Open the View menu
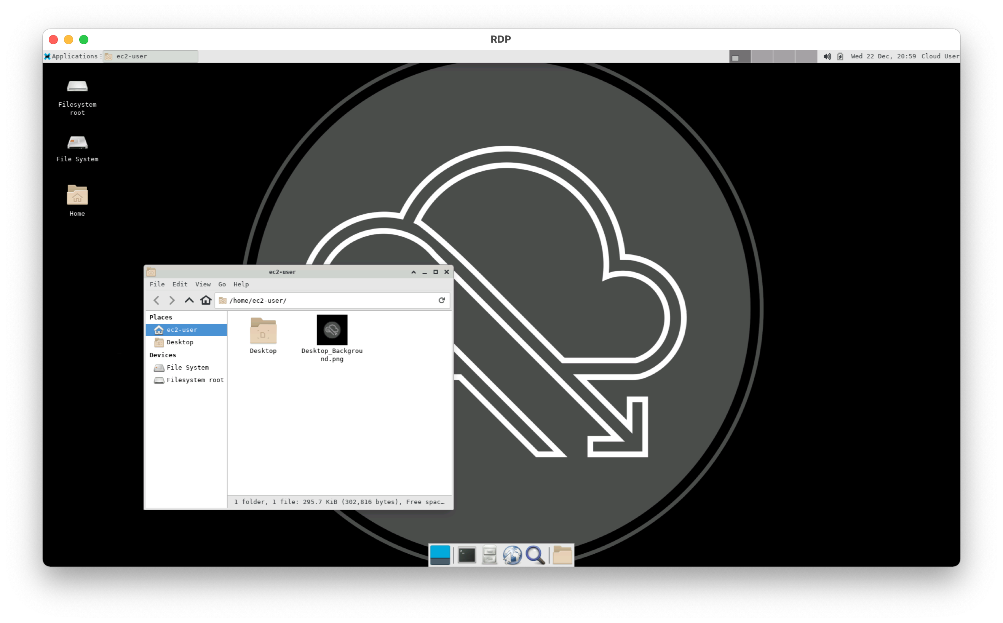The width and height of the screenshot is (1003, 623). [203, 284]
